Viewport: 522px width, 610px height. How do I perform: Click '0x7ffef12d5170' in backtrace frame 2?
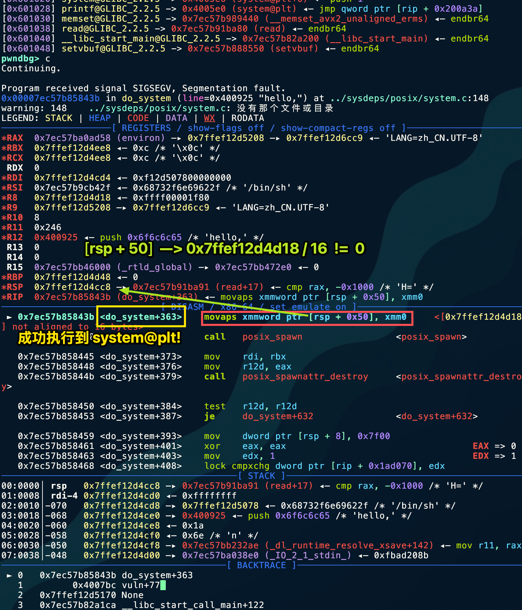click(78, 595)
